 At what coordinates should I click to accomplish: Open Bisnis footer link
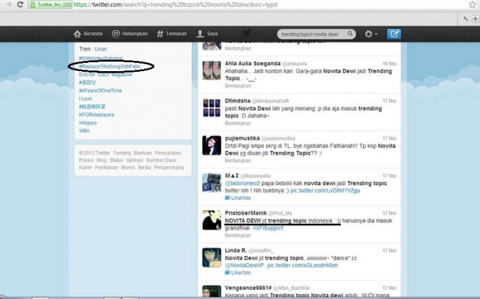coord(128,168)
